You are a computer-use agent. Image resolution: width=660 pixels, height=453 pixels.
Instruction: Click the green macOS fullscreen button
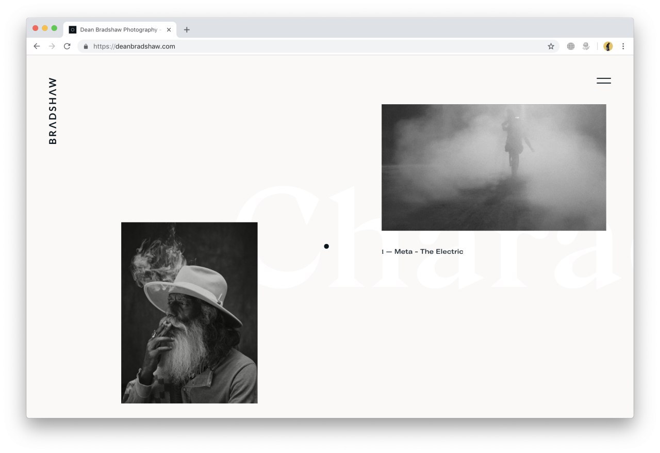pyautogui.click(x=54, y=28)
